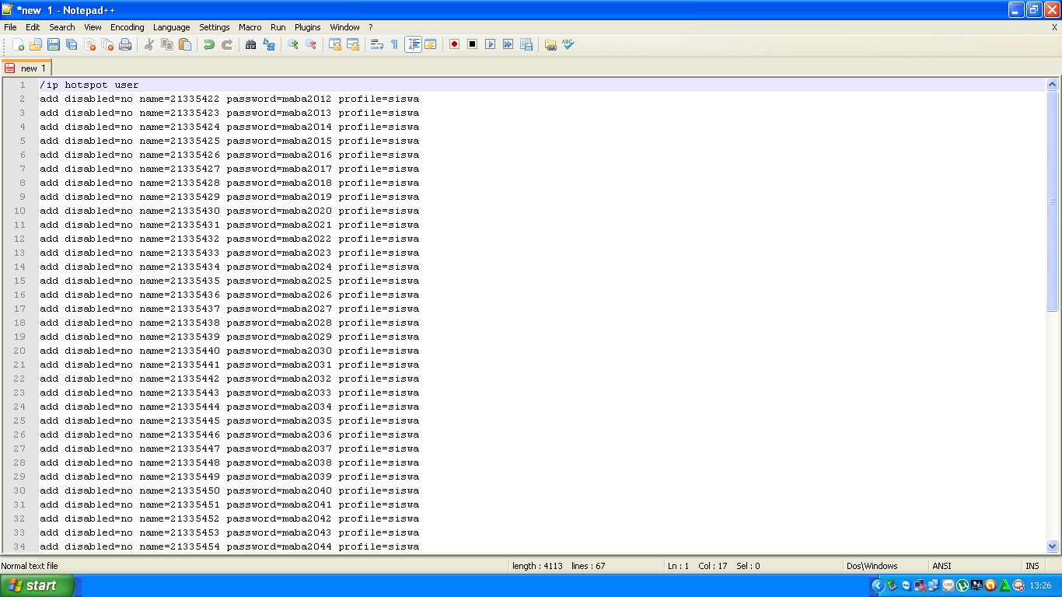
Task: Click the uTorrent tray icon
Action: click(962, 585)
